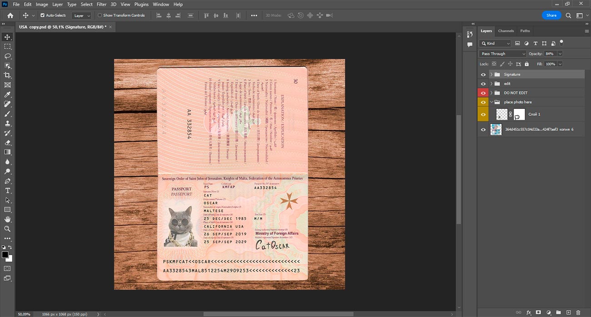The width and height of the screenshot is (591, 317).
Task: Select the Zoom tool in the toolbox
Action: pos(7,229)
